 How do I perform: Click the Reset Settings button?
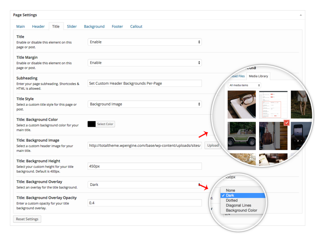click(x=27, y=219)
